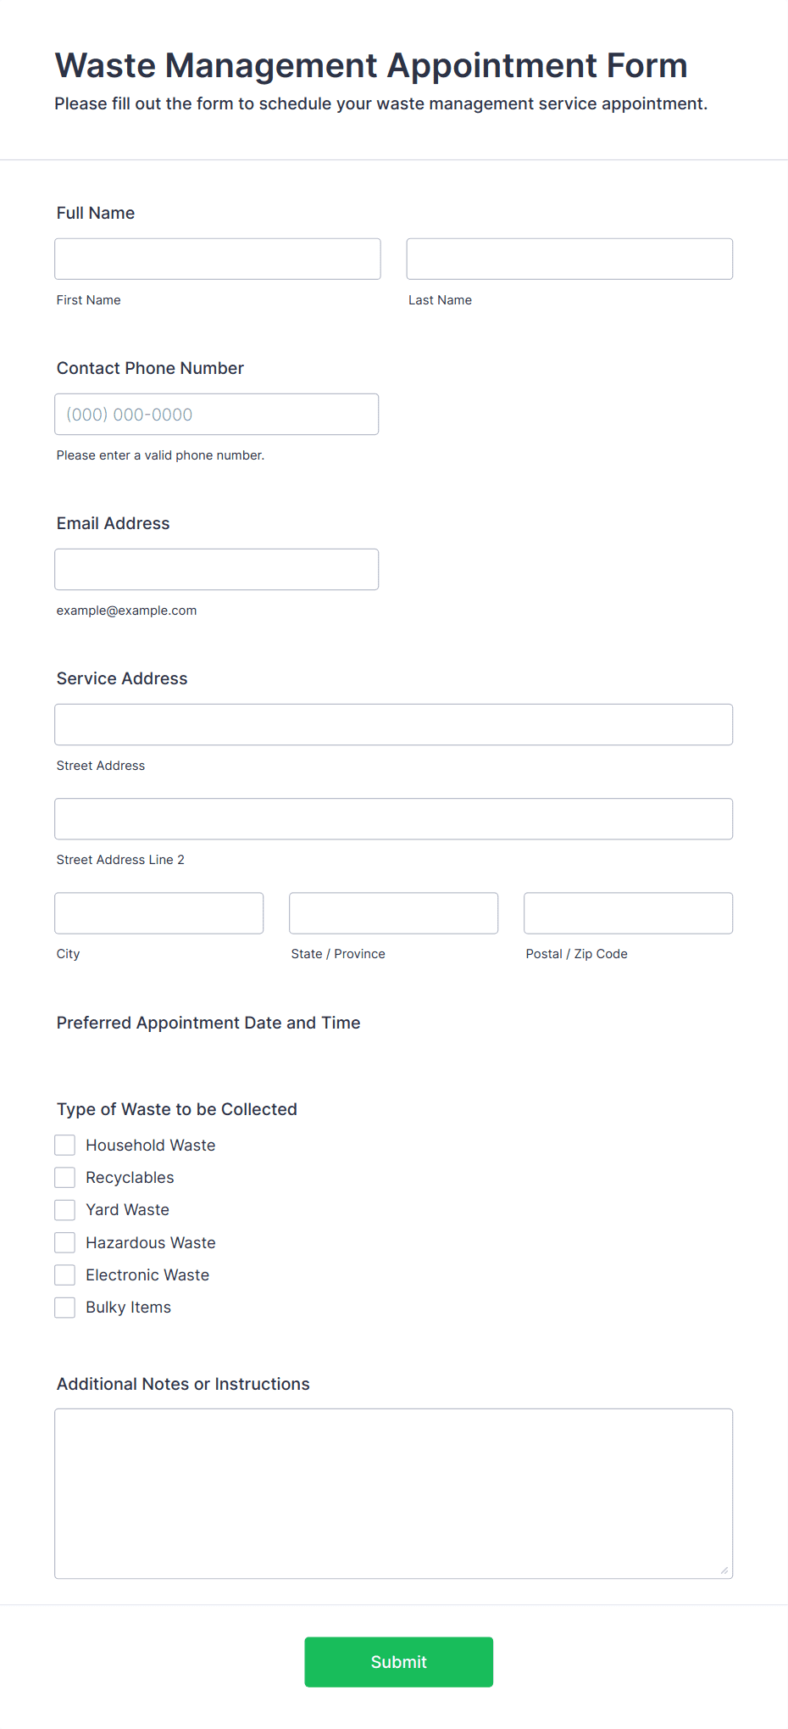The image size is (788, 1729).
Task: Check the Household Waste checkbox
Action: pos(65,1145)
